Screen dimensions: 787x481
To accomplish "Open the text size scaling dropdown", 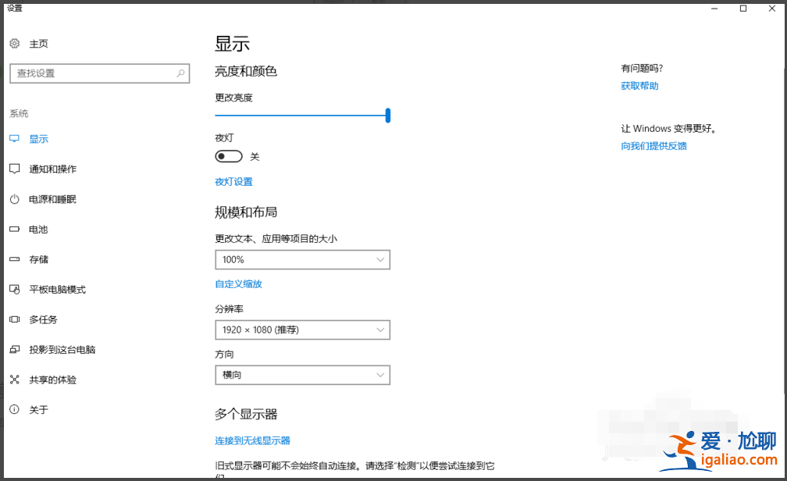I will pos(302,259).
